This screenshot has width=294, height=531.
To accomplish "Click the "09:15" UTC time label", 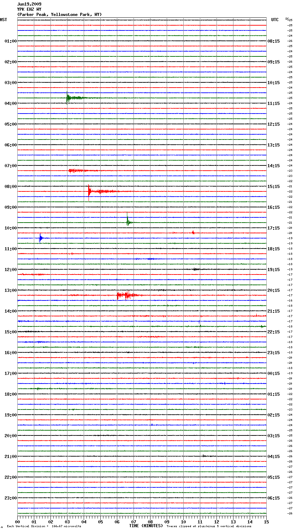I will (274, 62).
